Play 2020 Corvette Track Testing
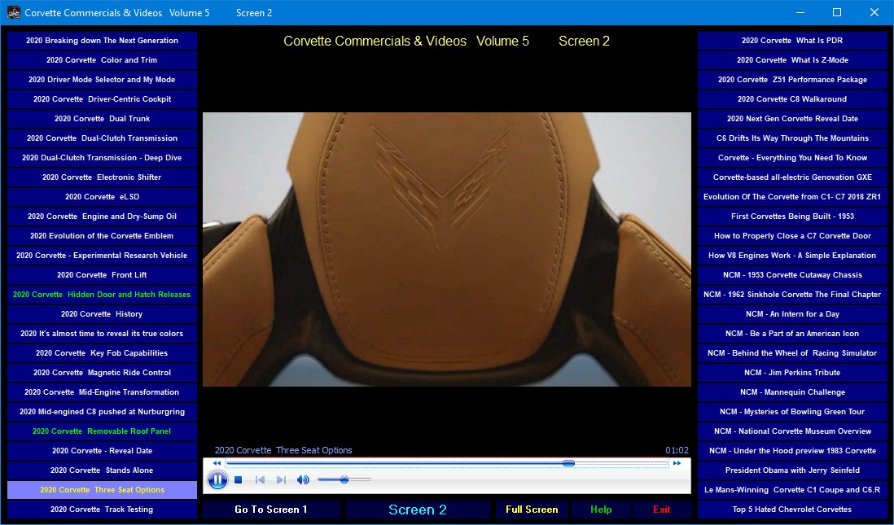This screenshot has width=894, height=525. (x=102, y=510)
